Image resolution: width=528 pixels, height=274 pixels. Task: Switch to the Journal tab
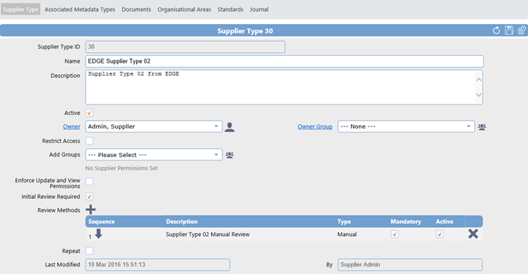(x=259, y=9)
